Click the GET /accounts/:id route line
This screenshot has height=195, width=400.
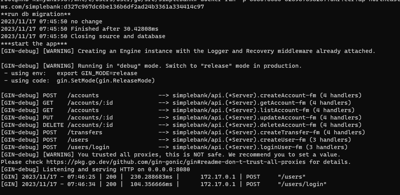pyautogui.click(x=176, y=103)
